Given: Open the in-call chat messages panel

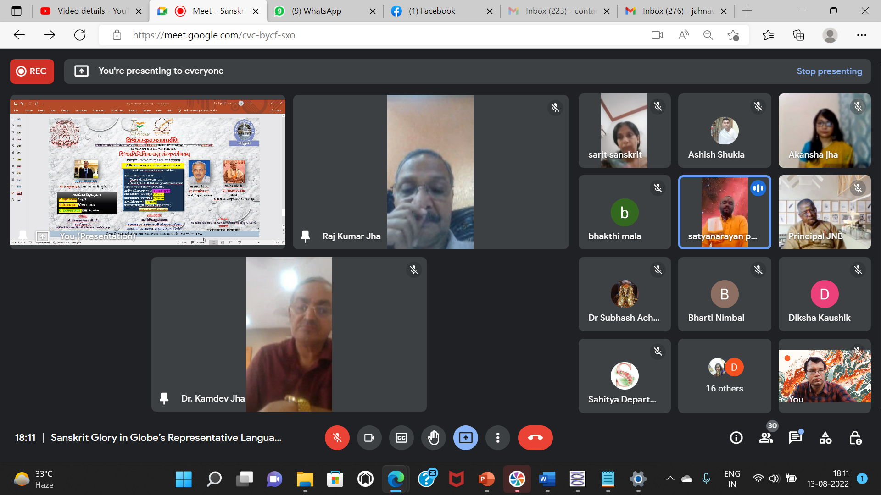Looking at the screenshot, I should (795, 438).
